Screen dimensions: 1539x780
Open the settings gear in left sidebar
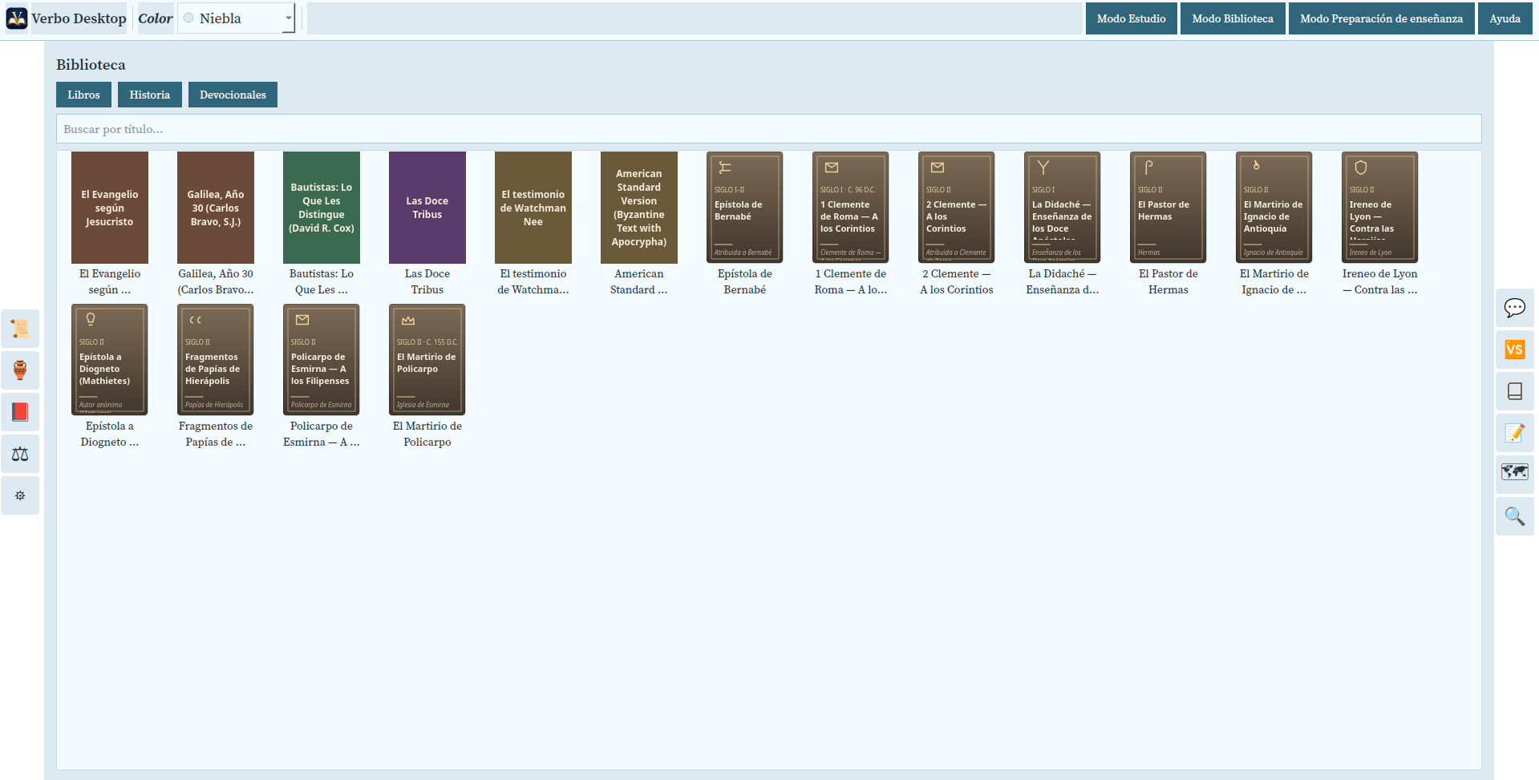coord(20,495)
